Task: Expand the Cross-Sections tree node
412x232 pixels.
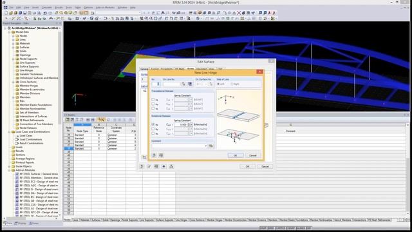Action: tap(13, 82)
